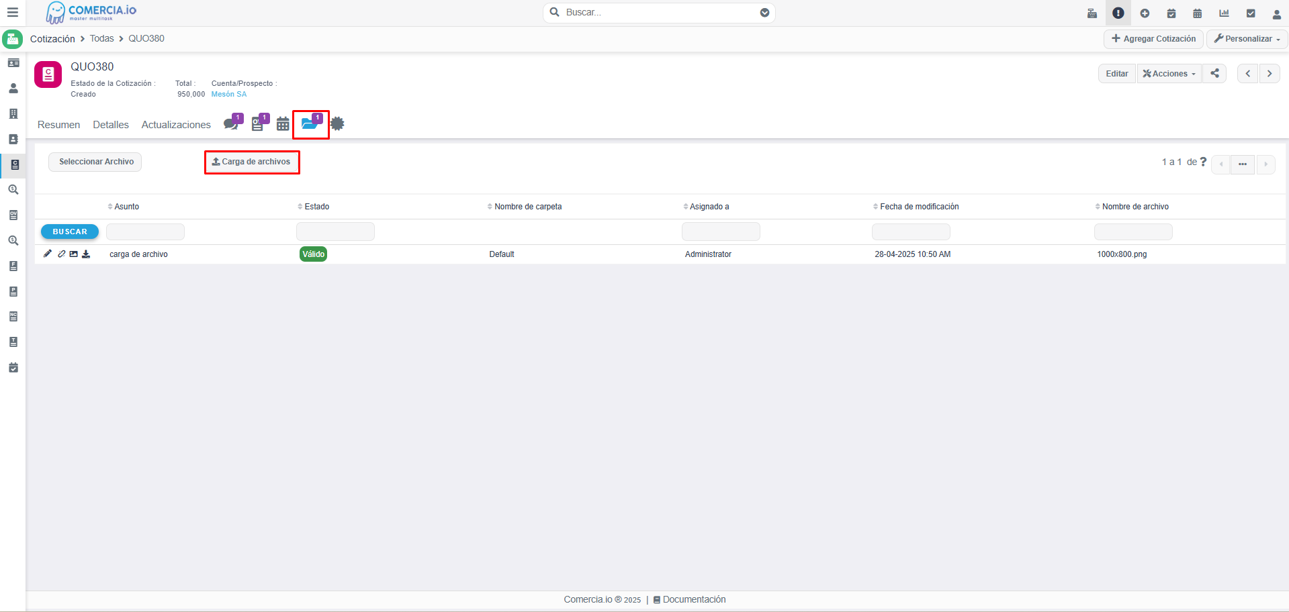Open the building accounts sidebar icon
Viewport: 1289px width, 612px height.
coord(13,113)
